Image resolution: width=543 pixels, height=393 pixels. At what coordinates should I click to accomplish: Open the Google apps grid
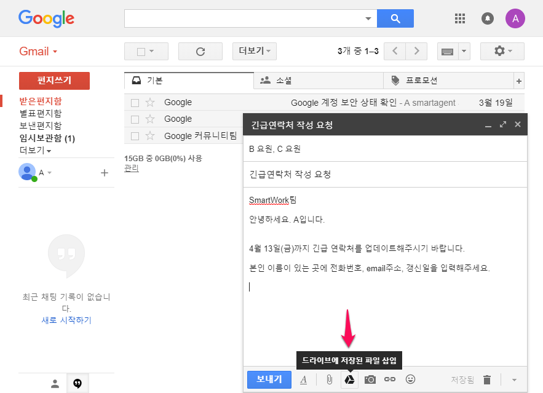coord(459,18)
